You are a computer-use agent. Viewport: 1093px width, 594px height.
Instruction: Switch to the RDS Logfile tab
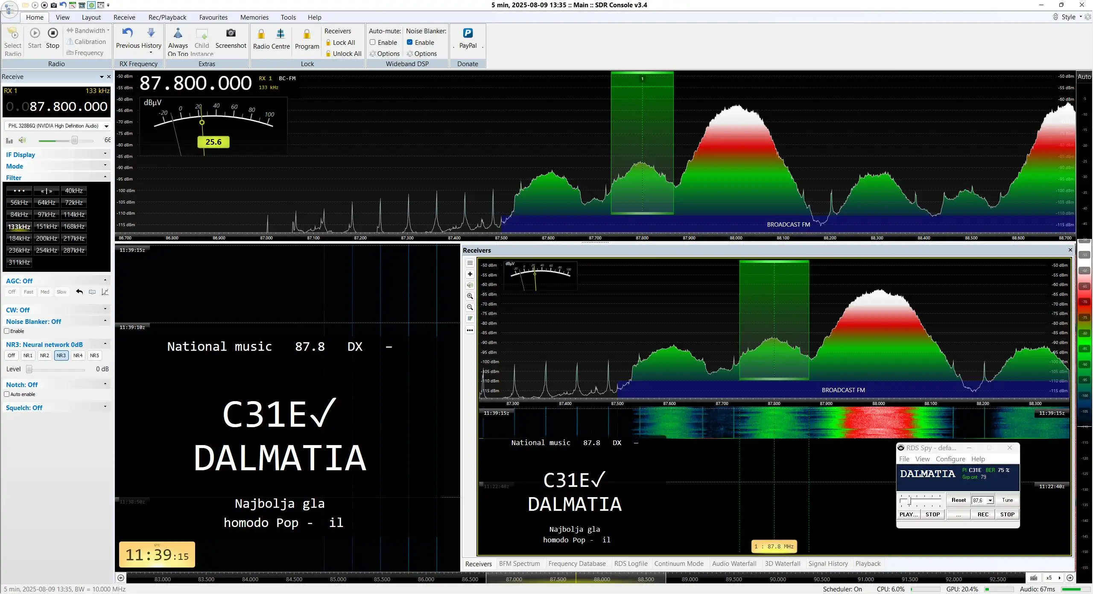(631, 563)
